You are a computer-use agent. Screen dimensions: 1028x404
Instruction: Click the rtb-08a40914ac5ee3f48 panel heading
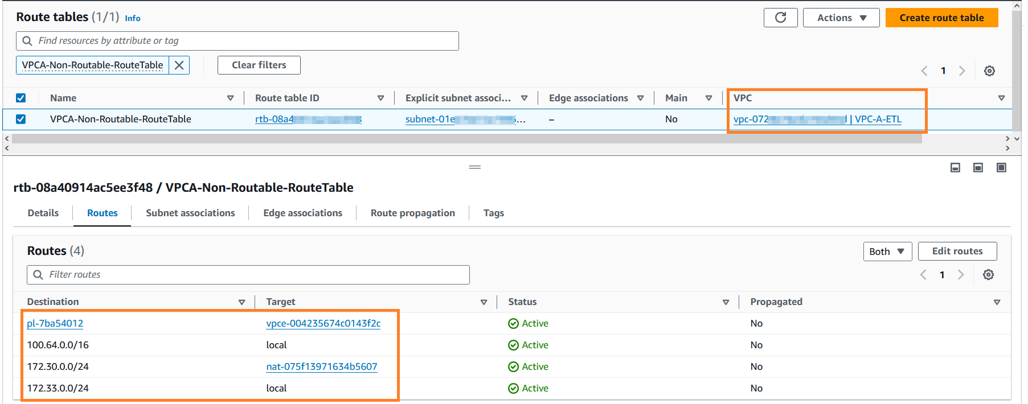tap(183, 188)
